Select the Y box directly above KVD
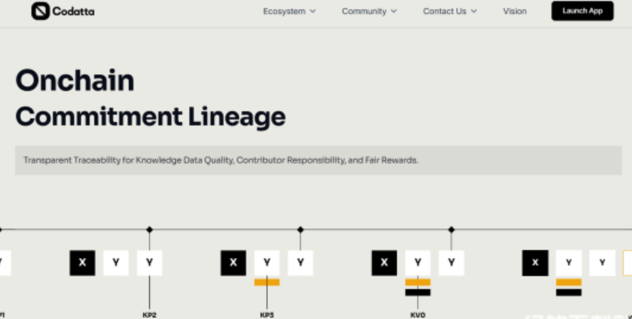Screen dimensions: 632x319 click(418, 263)
